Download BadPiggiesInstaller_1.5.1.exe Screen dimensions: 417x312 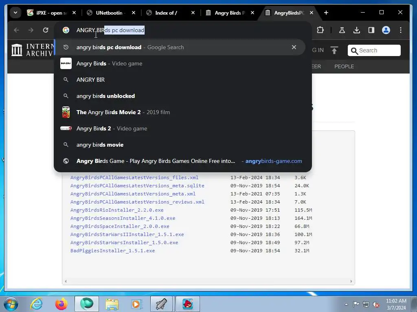[x=112, y=251]
